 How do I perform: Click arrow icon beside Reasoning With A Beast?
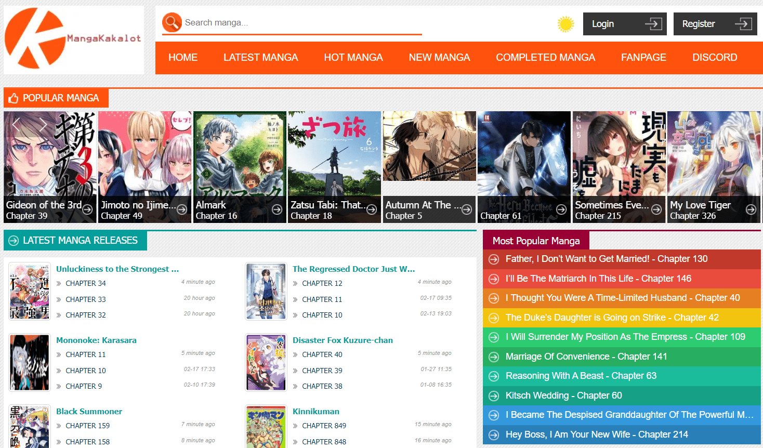pyautogui.click(x=494, y=376)
